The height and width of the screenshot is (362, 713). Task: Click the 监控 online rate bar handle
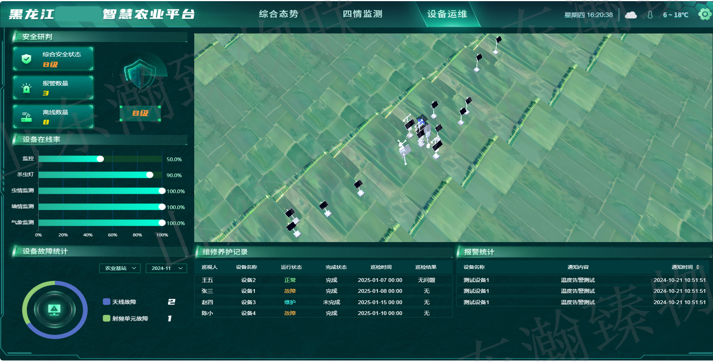click(x=100, y=159)
